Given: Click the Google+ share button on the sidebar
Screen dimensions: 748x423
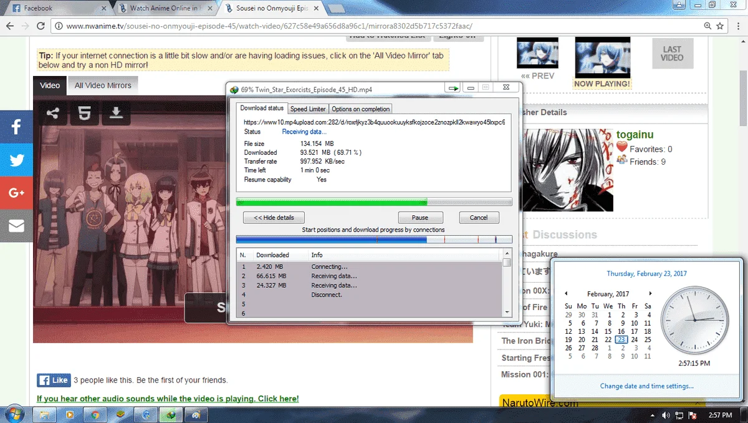Looking at the screenshot, I should (x=16, y=193).
